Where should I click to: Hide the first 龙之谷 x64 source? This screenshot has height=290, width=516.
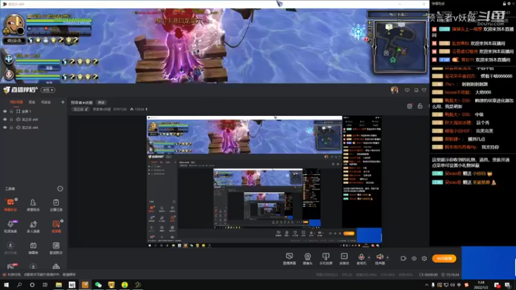tap(5, 119)
